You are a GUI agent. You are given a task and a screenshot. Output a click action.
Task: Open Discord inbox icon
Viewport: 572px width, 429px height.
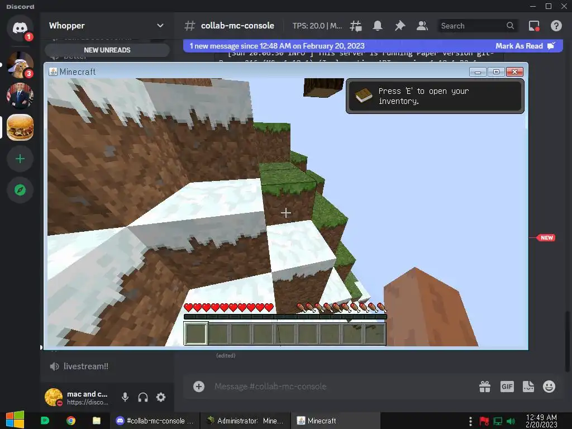[534, 26]
